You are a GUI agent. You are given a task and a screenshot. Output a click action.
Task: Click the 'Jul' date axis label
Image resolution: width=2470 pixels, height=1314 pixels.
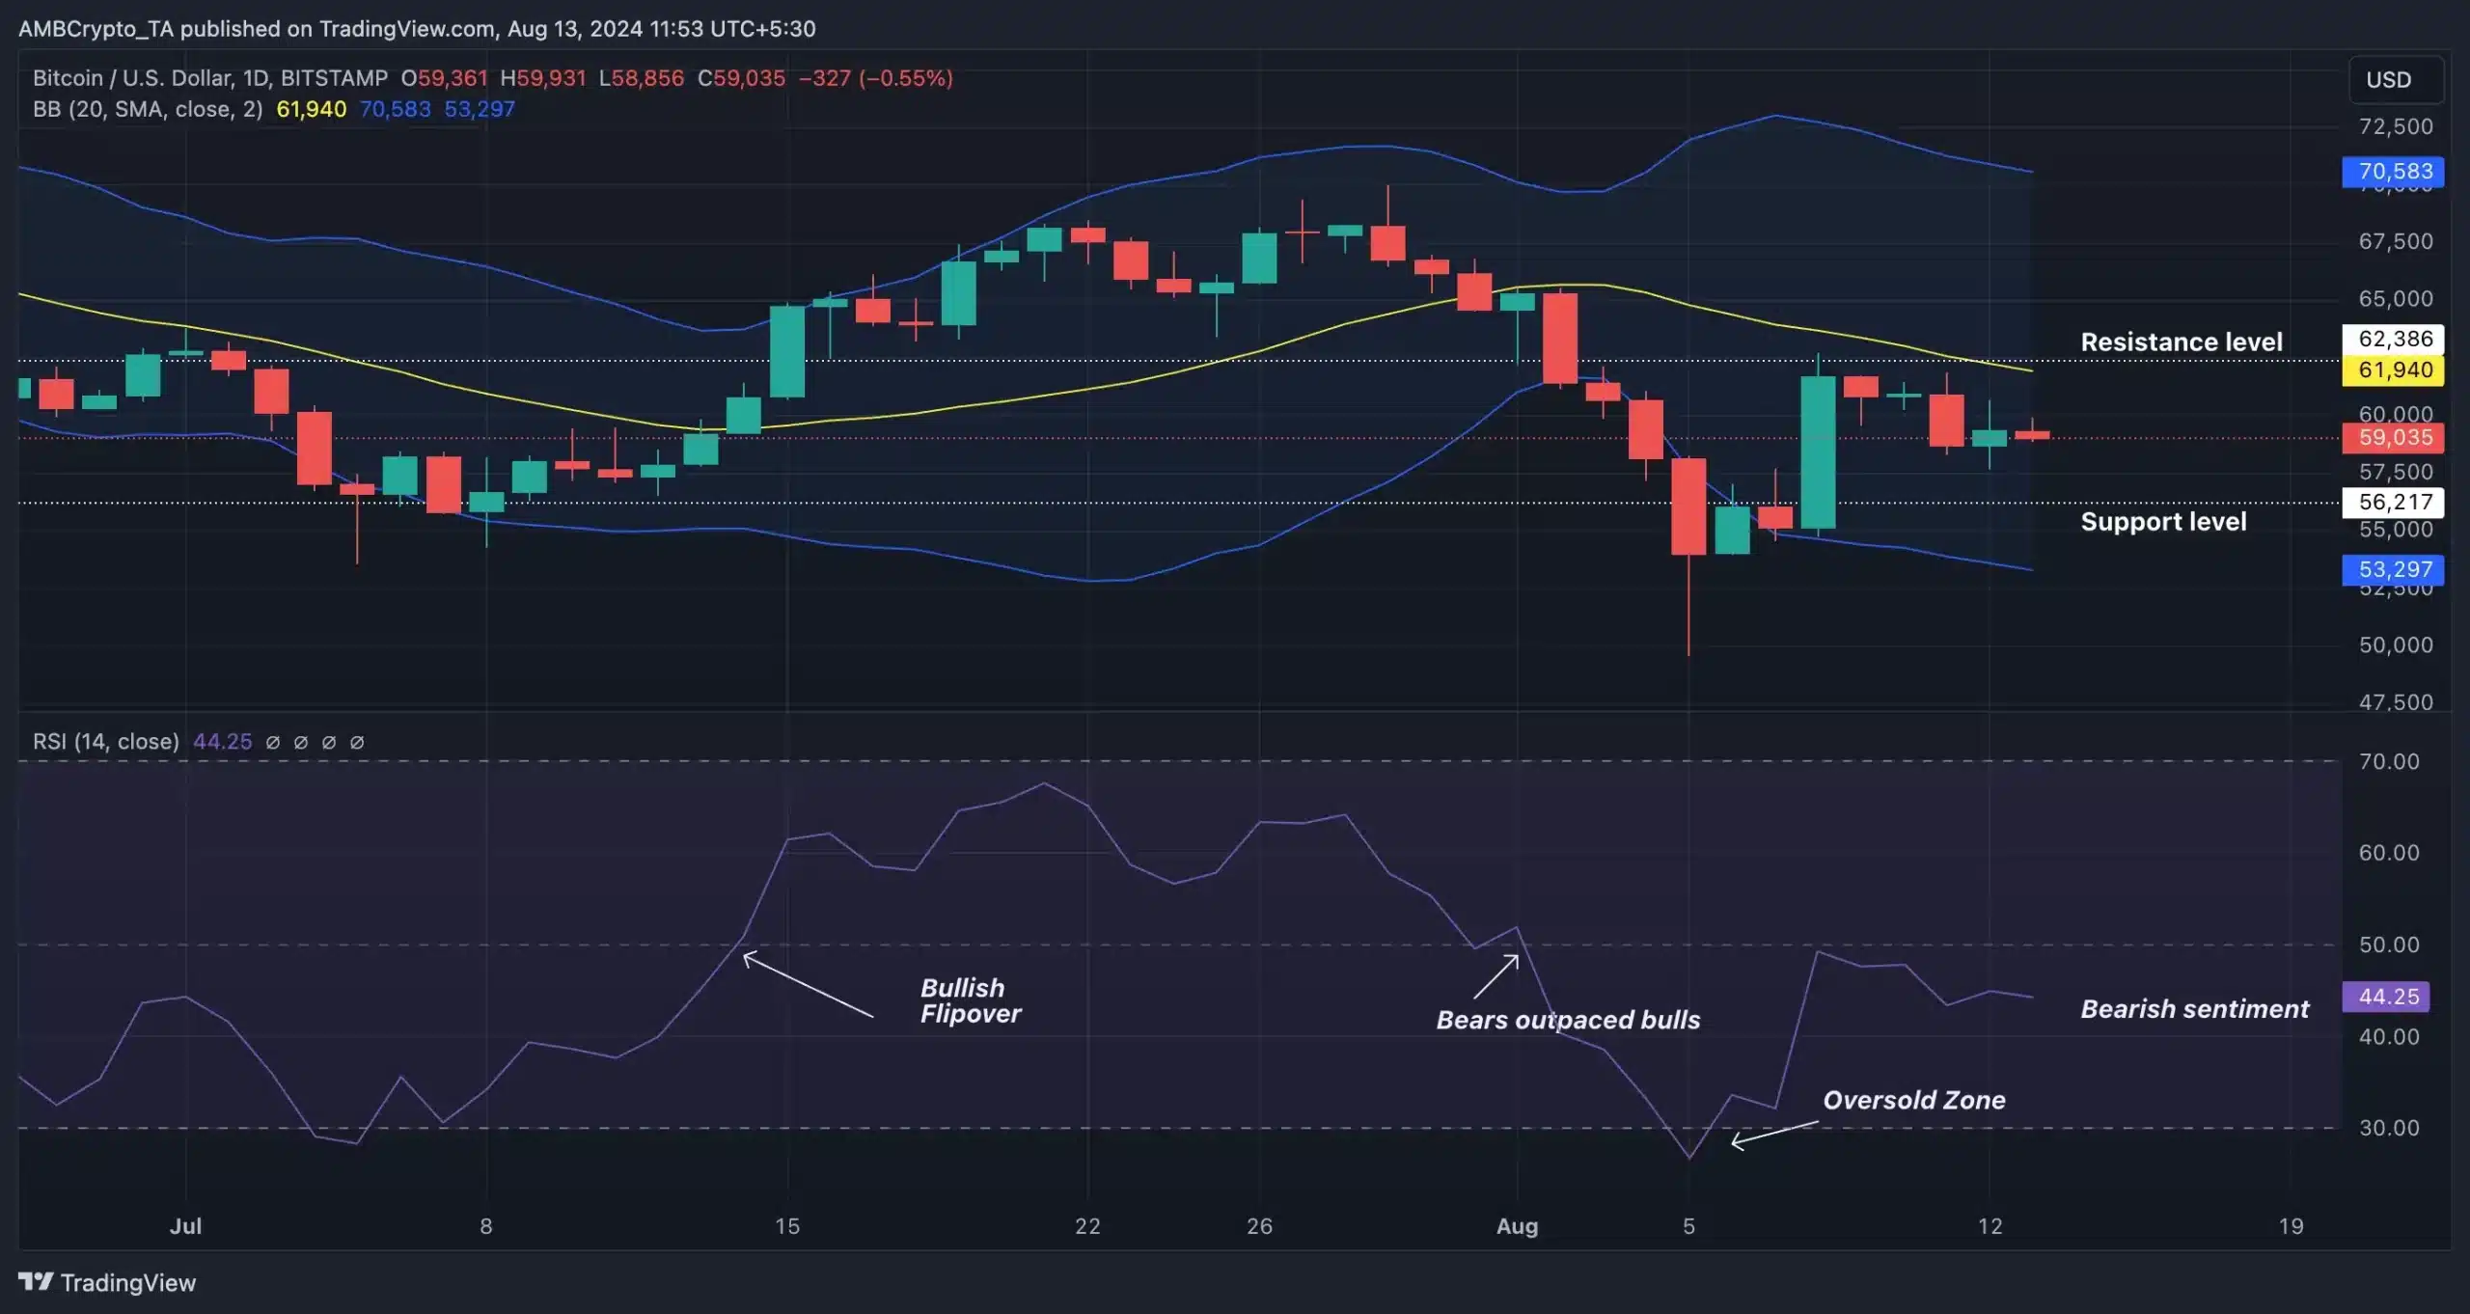(185, 1226)
